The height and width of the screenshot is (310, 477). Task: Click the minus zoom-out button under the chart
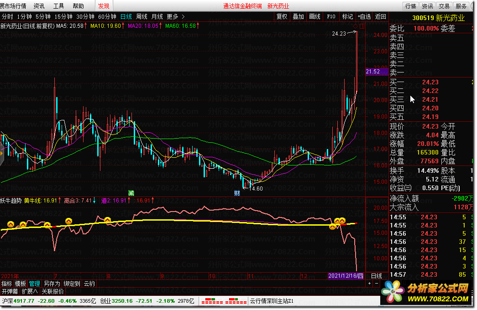377,283
